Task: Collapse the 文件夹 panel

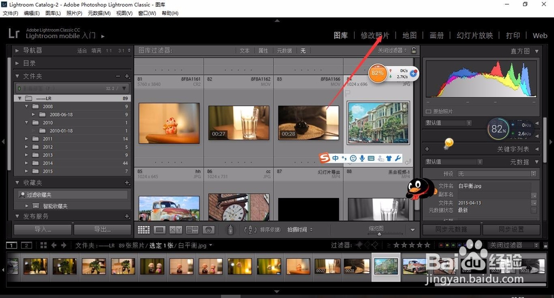Action: pos(17,76)
